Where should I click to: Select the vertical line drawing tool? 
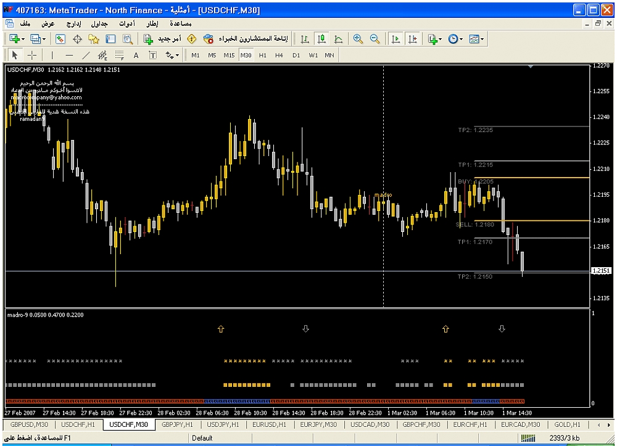click(52, 55)
